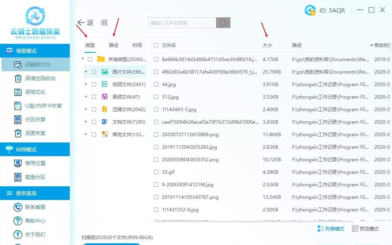Sort files by 大小 column header
Viewport: 392px width, 245px height.
pos(267,45)
